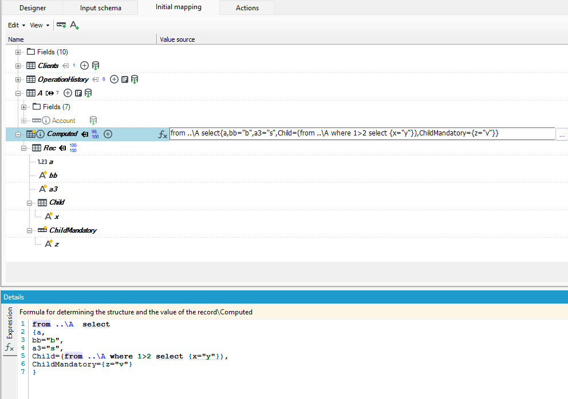Expand the Clients record node
The height and width of the screenshot is (399, 568).
tap(18, 66)
